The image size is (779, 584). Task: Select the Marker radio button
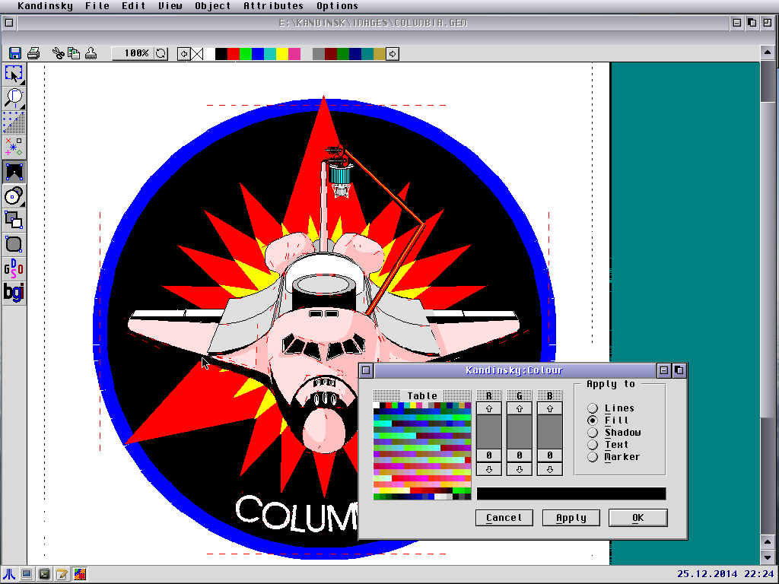593,457
